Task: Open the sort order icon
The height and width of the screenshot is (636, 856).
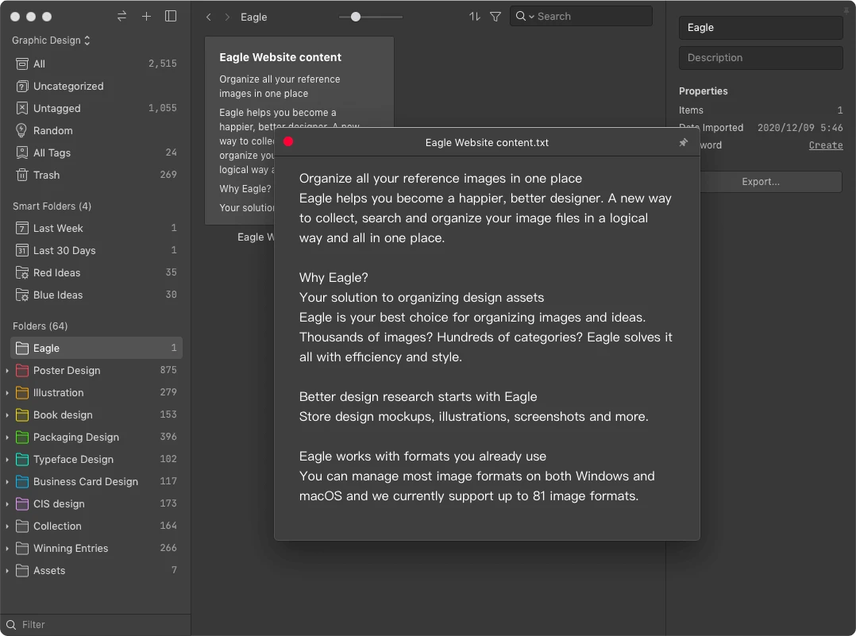Action: [x=474, y=16]
